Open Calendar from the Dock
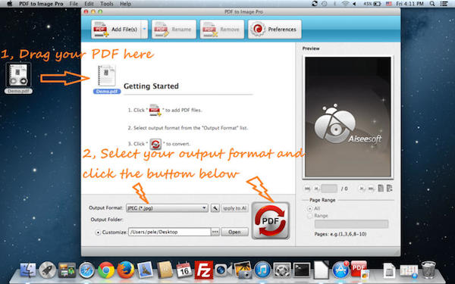Image resolution: width=455 pixels, height=284 pixels. [x=184, y=270]
